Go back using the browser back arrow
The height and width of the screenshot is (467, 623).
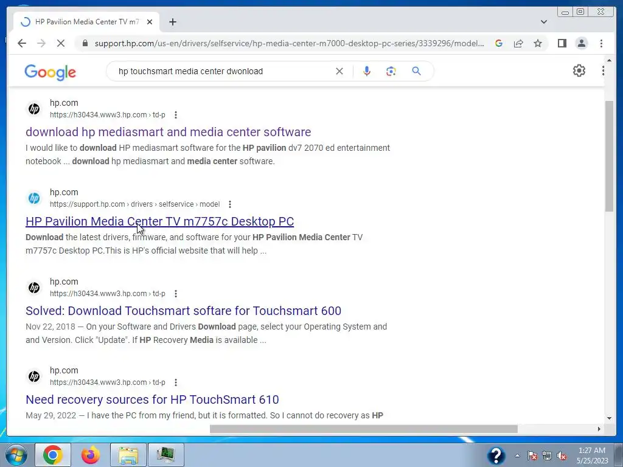pos(22,43)
